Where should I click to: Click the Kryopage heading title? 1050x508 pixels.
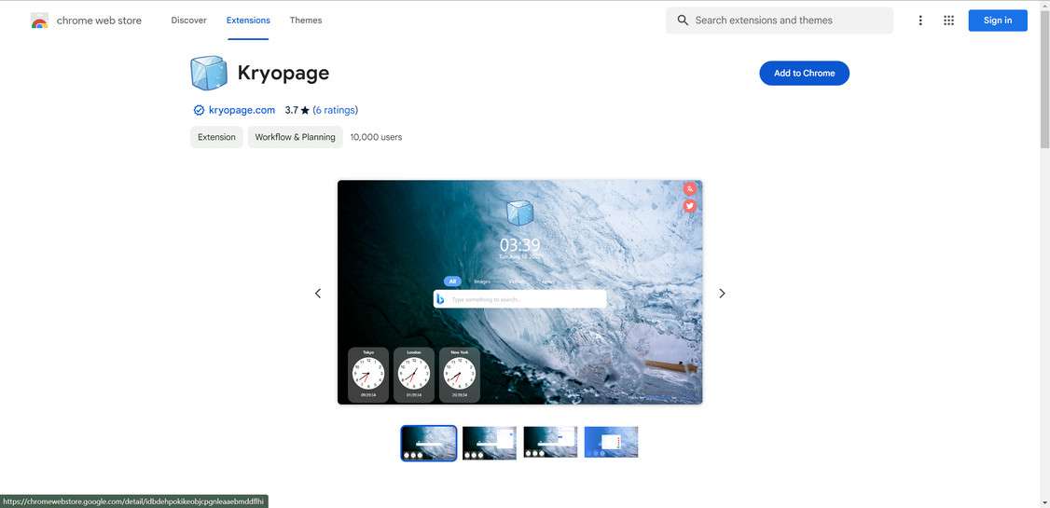click(283, 73)
